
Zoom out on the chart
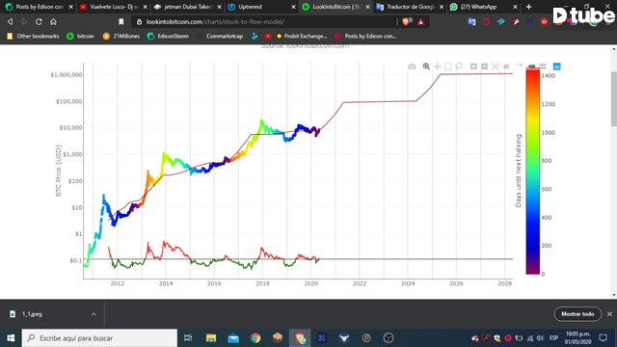pos(484,67)
